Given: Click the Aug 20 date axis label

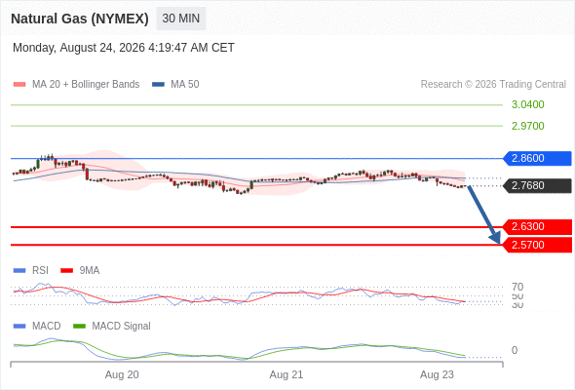Looking at the screenshot, I should click(122, 375).
